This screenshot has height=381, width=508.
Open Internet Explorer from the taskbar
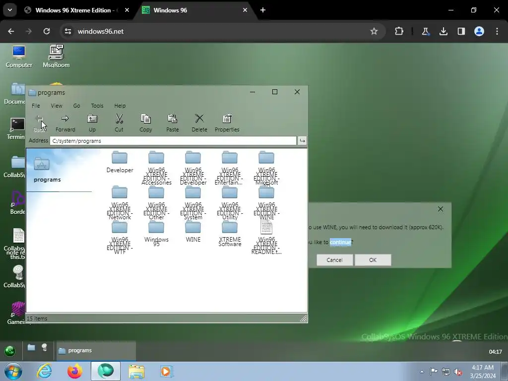(x=44, y=371)
